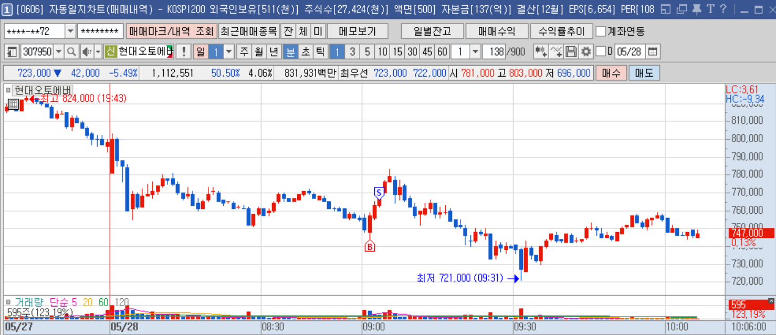776x335 pixels.
Task: Select the 3 minute interval tab
Action: 352,51
